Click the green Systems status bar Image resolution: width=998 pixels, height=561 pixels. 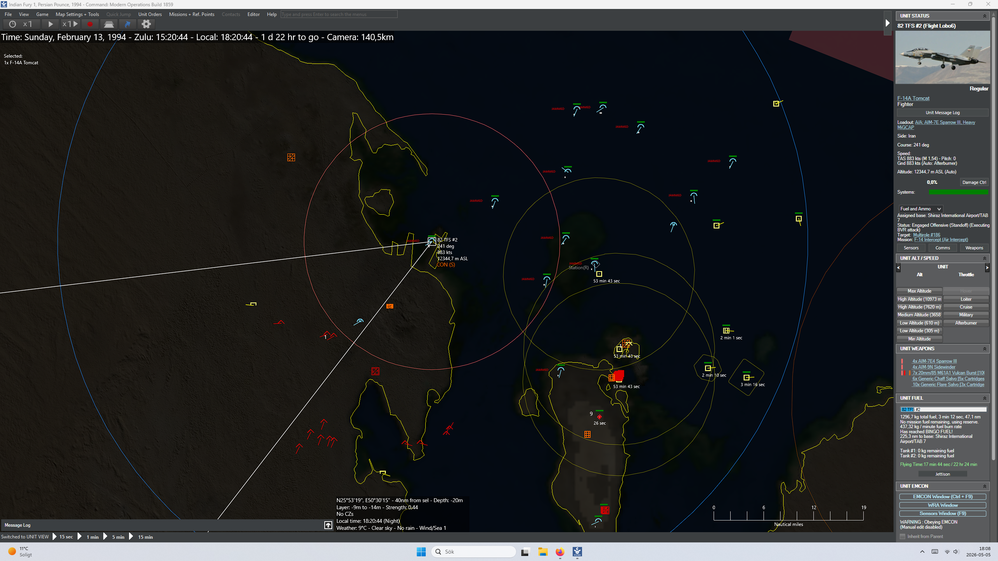pyautogui.click(x=958, y=192)
